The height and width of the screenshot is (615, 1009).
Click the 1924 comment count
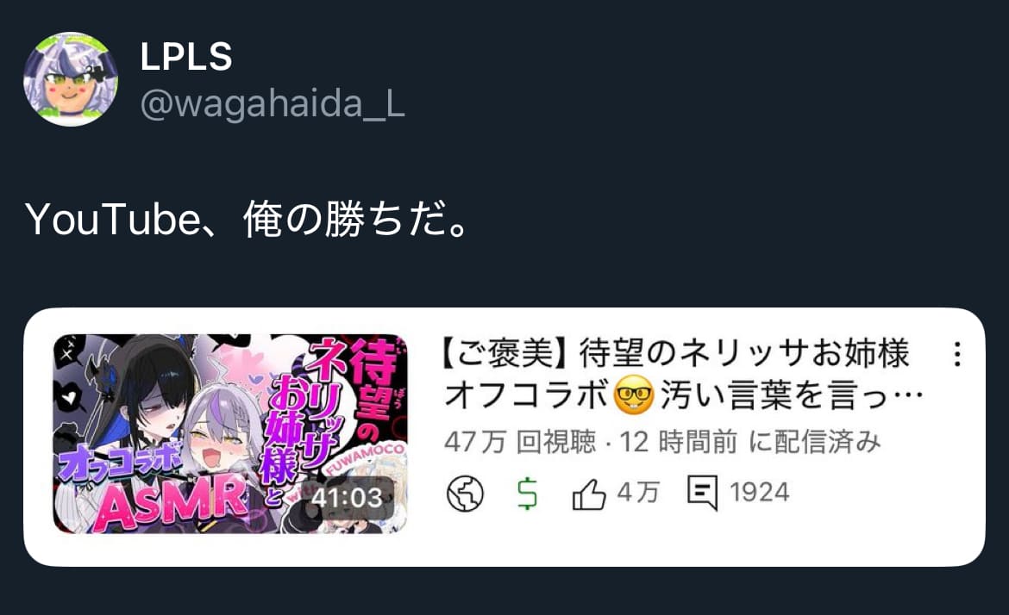pyautogui.click(x=759, y=493)
